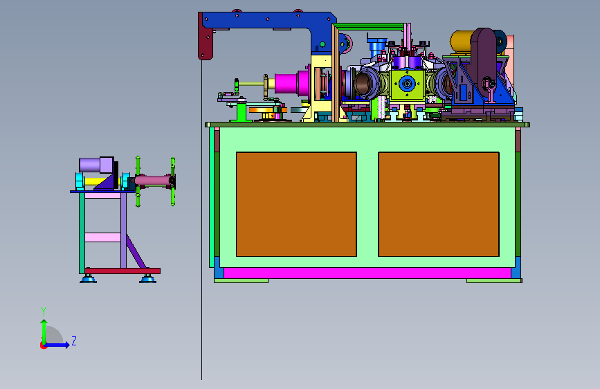Pick the orange disc on machine tabletop
Image resolution: width=600 pixels, height=389 pixels.
point(266,111)
